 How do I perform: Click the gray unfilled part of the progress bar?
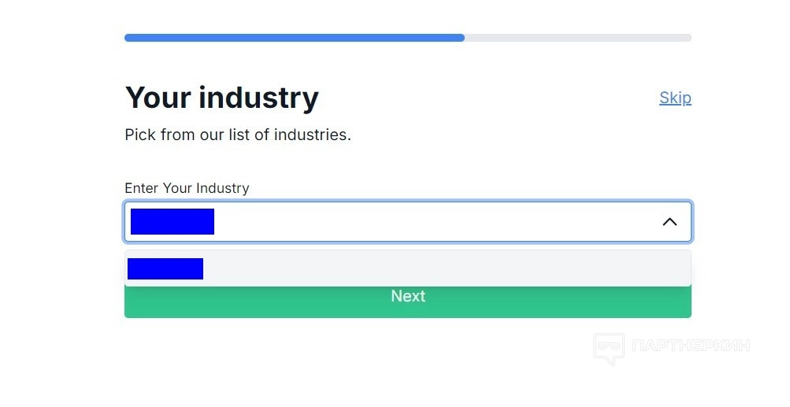[x=577, y=38]
